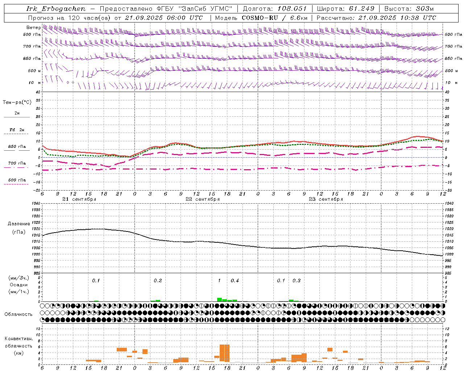Screen dimensions: 464x371
Task: Click the 2м line sample in the temperature legend
Action: click(x=17, y=117)
